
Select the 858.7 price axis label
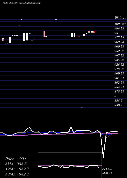pyautogui.click(x=118, y=101)
